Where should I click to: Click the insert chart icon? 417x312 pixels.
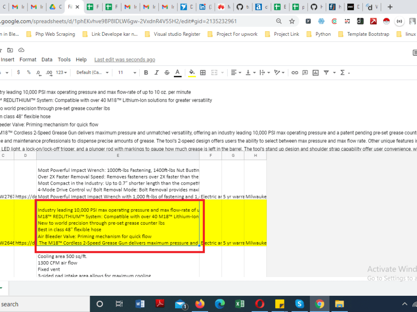(315, 72)
